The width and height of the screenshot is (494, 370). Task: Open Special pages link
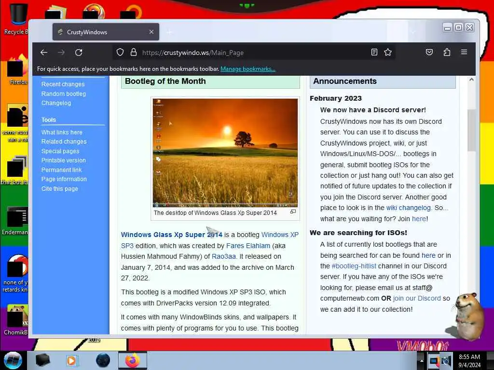click(x=60, y=151)
